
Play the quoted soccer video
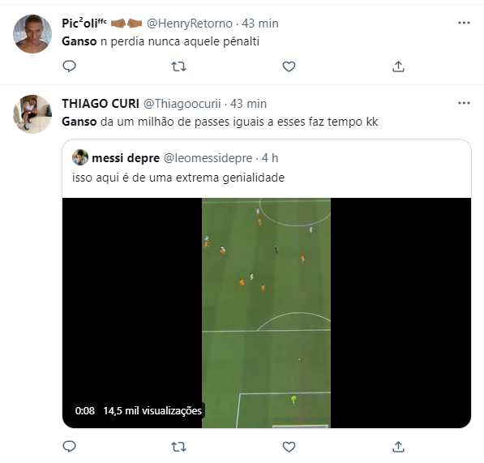click(x=267, y=313)
